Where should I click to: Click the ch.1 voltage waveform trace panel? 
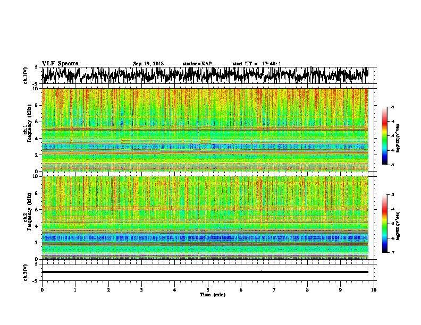pyautogui.click(x=207, y=75)
